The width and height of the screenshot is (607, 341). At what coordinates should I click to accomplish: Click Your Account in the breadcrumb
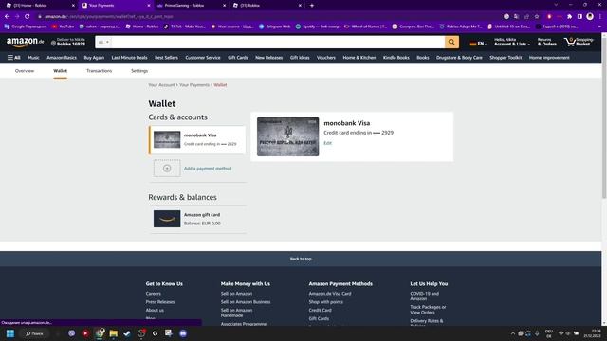(161, 84)
